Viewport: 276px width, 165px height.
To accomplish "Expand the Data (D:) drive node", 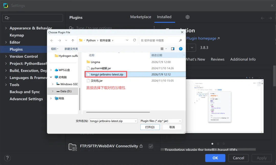I will click(x=53, y=91).
